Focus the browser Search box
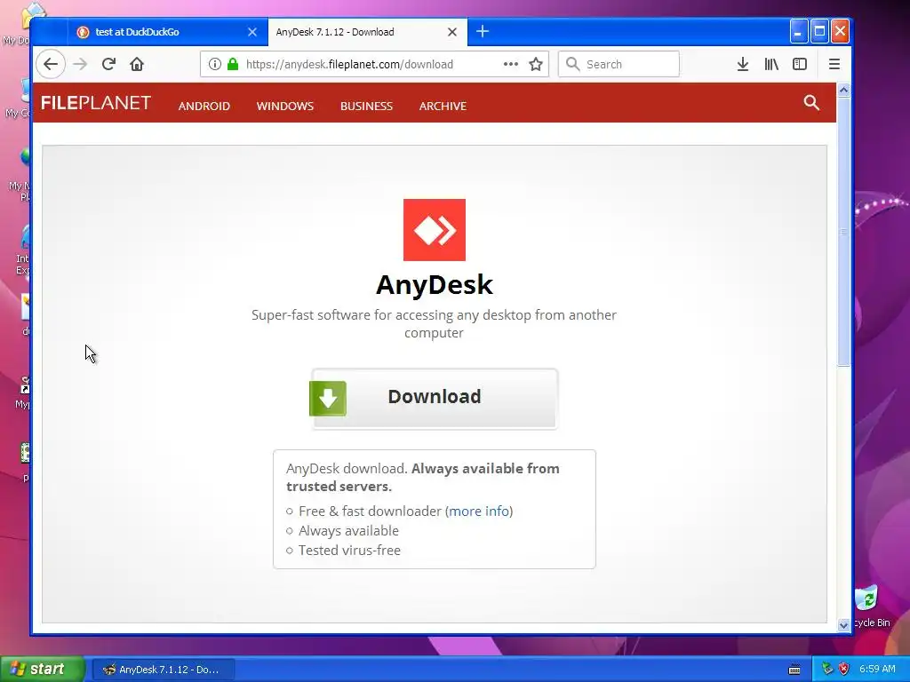This screenshot has width=910, height=682. click(x=619, y=64)
